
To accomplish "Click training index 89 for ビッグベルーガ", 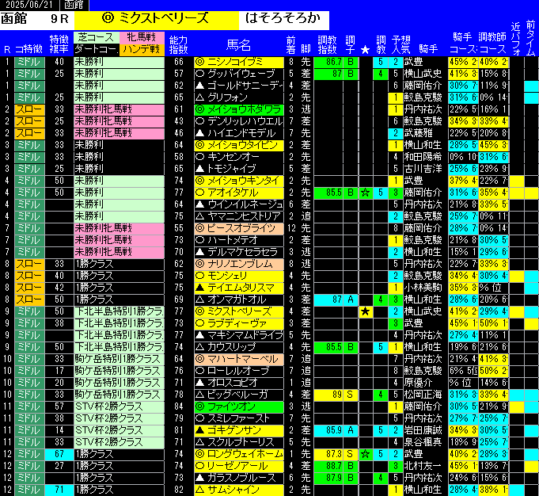I will click(328, 395).
